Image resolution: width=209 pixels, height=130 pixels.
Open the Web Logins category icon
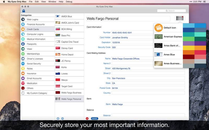coord(23,19)
